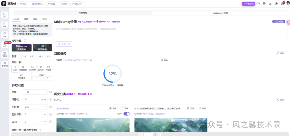
Task: Open the gift box icon
Action: [264, 4]
